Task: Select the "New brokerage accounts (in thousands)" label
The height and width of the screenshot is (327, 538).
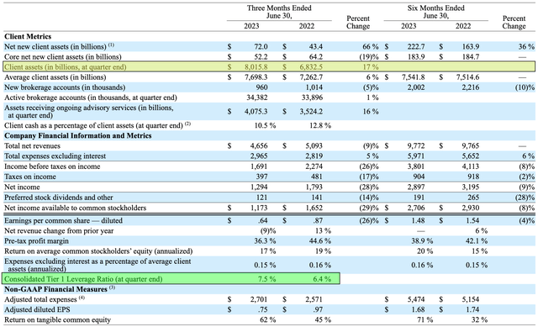Action: click(x=65, y=87)
